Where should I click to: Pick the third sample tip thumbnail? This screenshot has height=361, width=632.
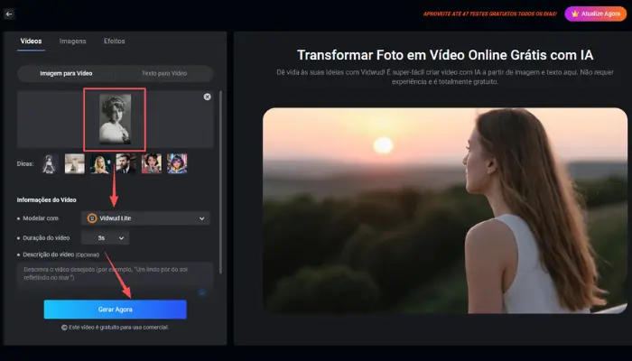(100, 163)
